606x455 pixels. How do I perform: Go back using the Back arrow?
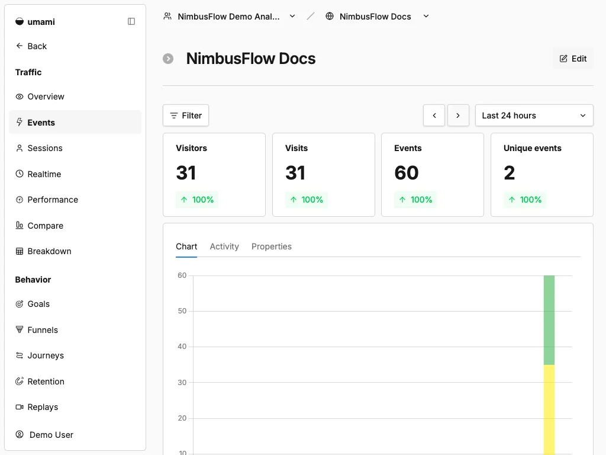[x=20, y=46]
